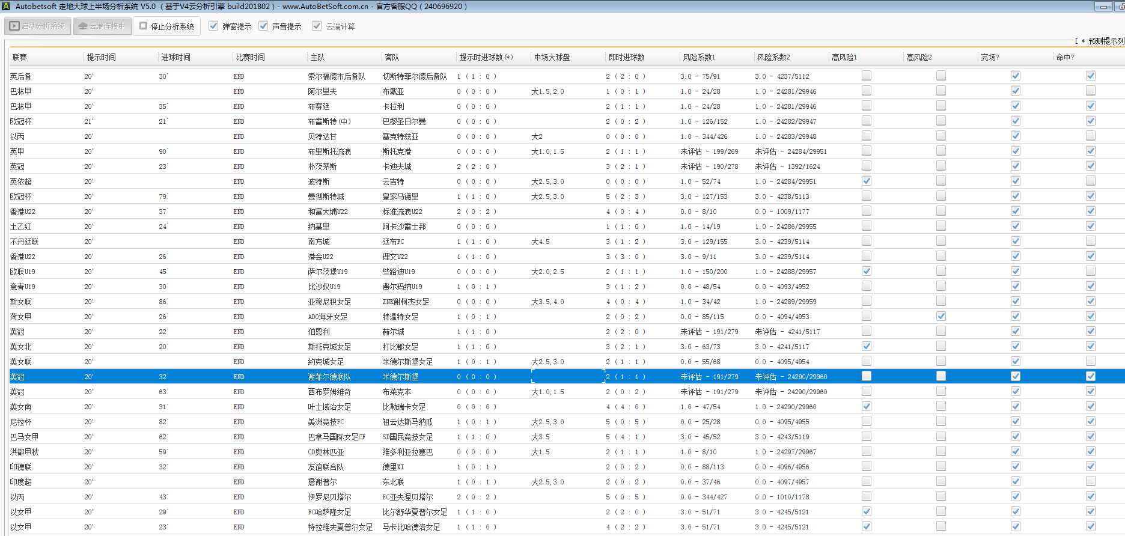The width and height of the screenshot is (1125, 536).
Task: Click the Autobetsoft app icon in title bar
Action: pos(5,6)
